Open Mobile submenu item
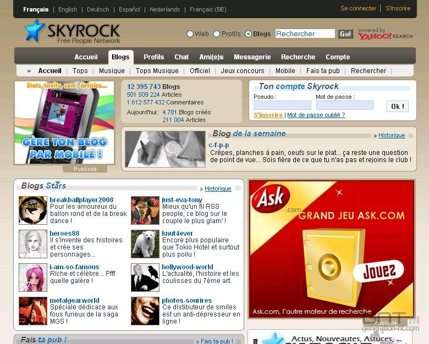 pyautogui.click(x=285, y=71)
